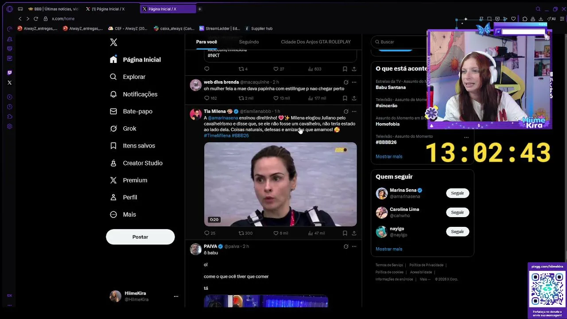Open the Premium page
Screen dimensions: 567x319
[128, 180]
